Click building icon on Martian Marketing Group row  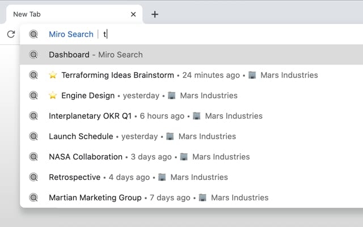coord(202,197)
